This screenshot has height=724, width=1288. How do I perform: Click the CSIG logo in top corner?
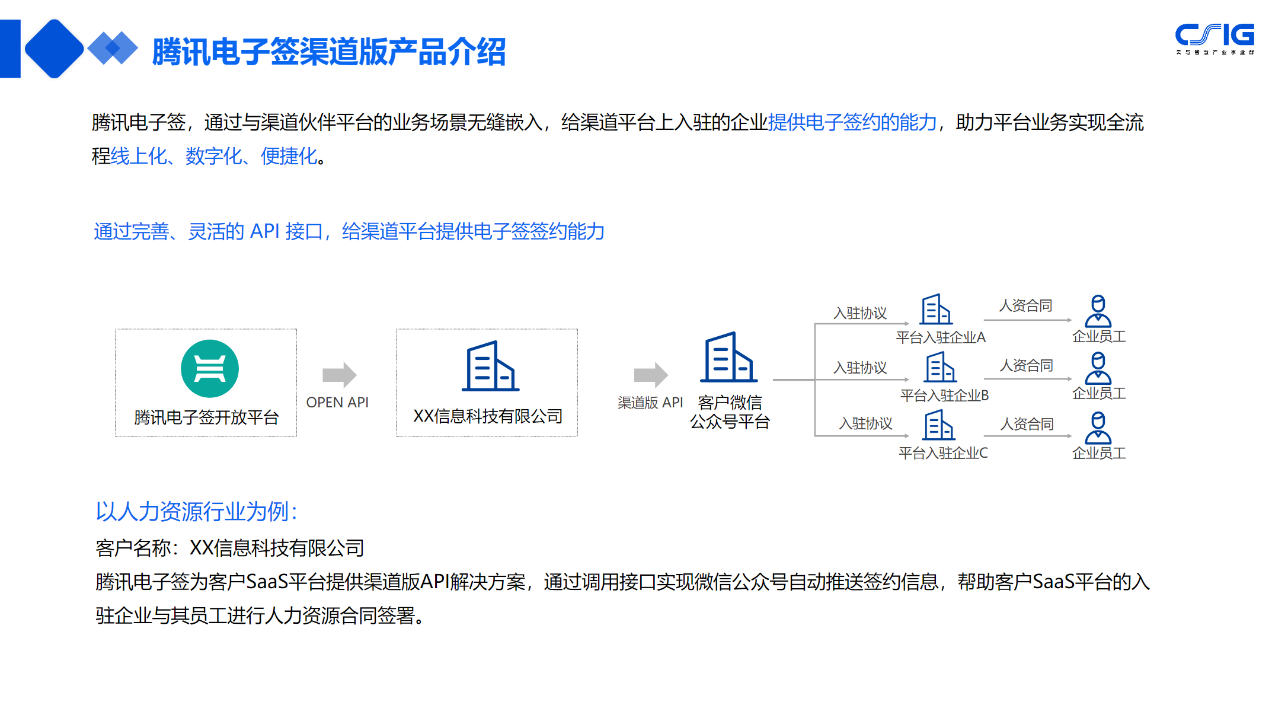click(x=1215, y=39)
